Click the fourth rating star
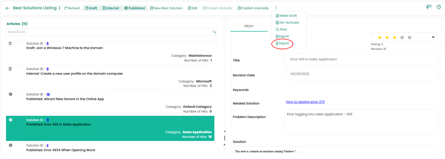Viewport: 445px width, 159px height. click(x=402, y=38)
